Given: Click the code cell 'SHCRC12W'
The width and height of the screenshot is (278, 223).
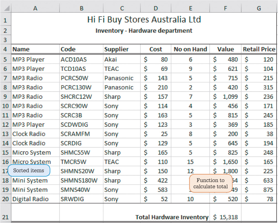Looking at the screenshot, I should click(x=81, y=97).
